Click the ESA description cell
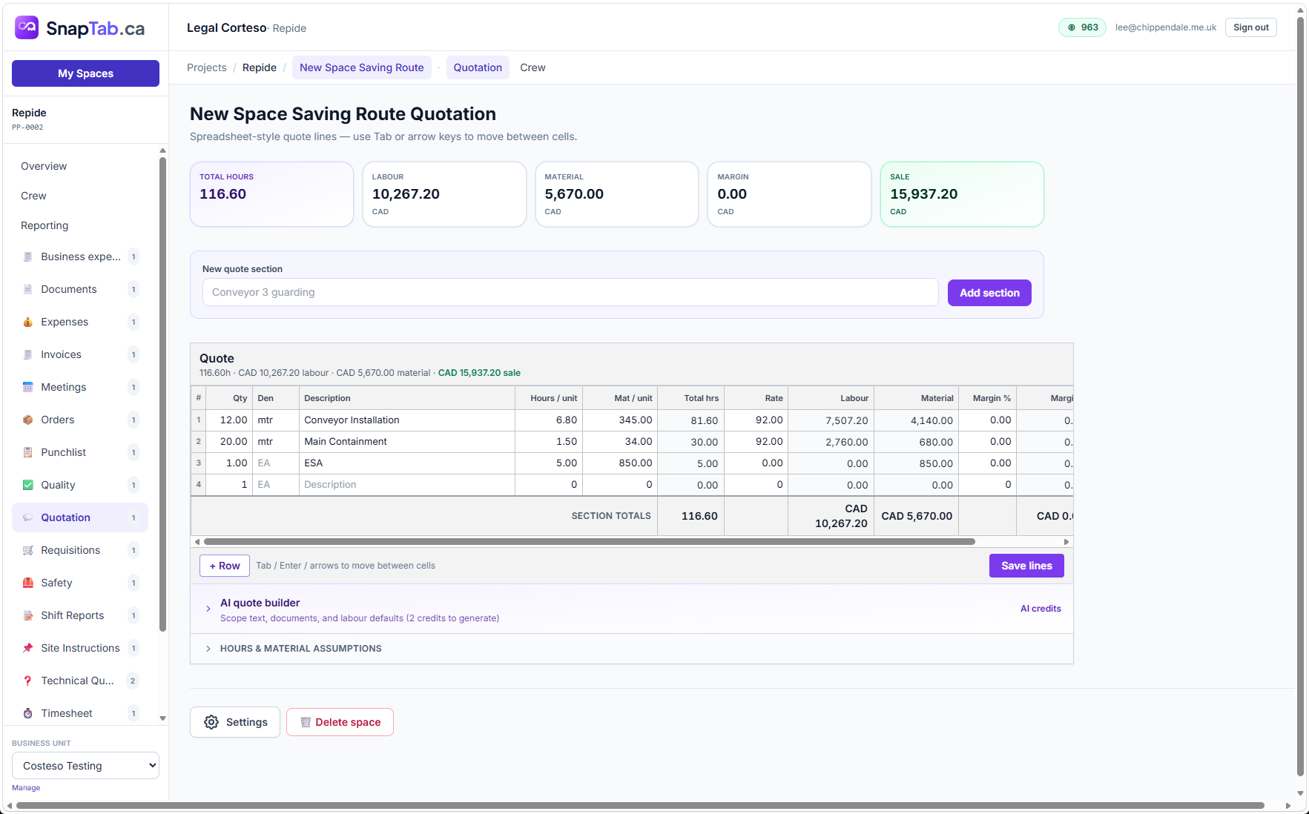1309x814 pixels. [x=407, y=463]
